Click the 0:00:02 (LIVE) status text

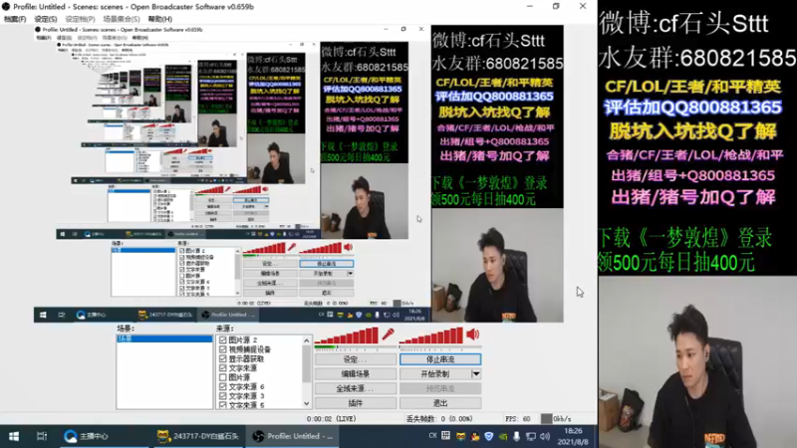[x=331, y=419]
